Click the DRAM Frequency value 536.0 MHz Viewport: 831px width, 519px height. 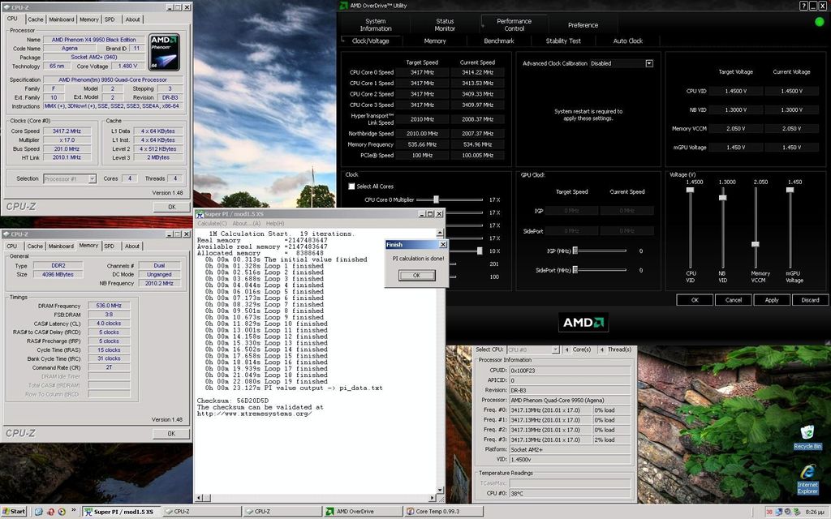[109, 306]
